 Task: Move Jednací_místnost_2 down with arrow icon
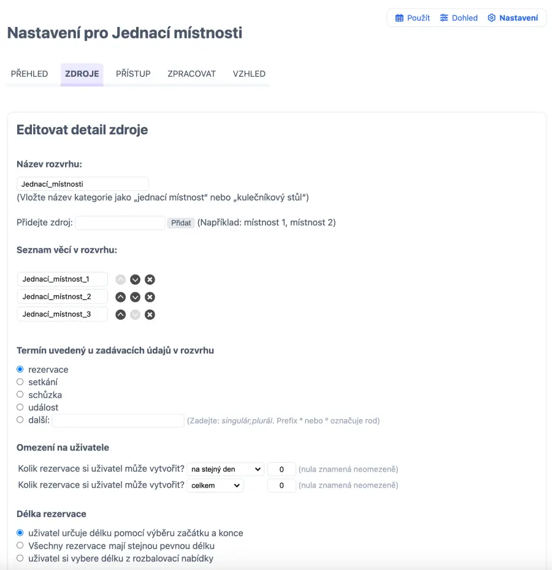[x=136, y=297]
